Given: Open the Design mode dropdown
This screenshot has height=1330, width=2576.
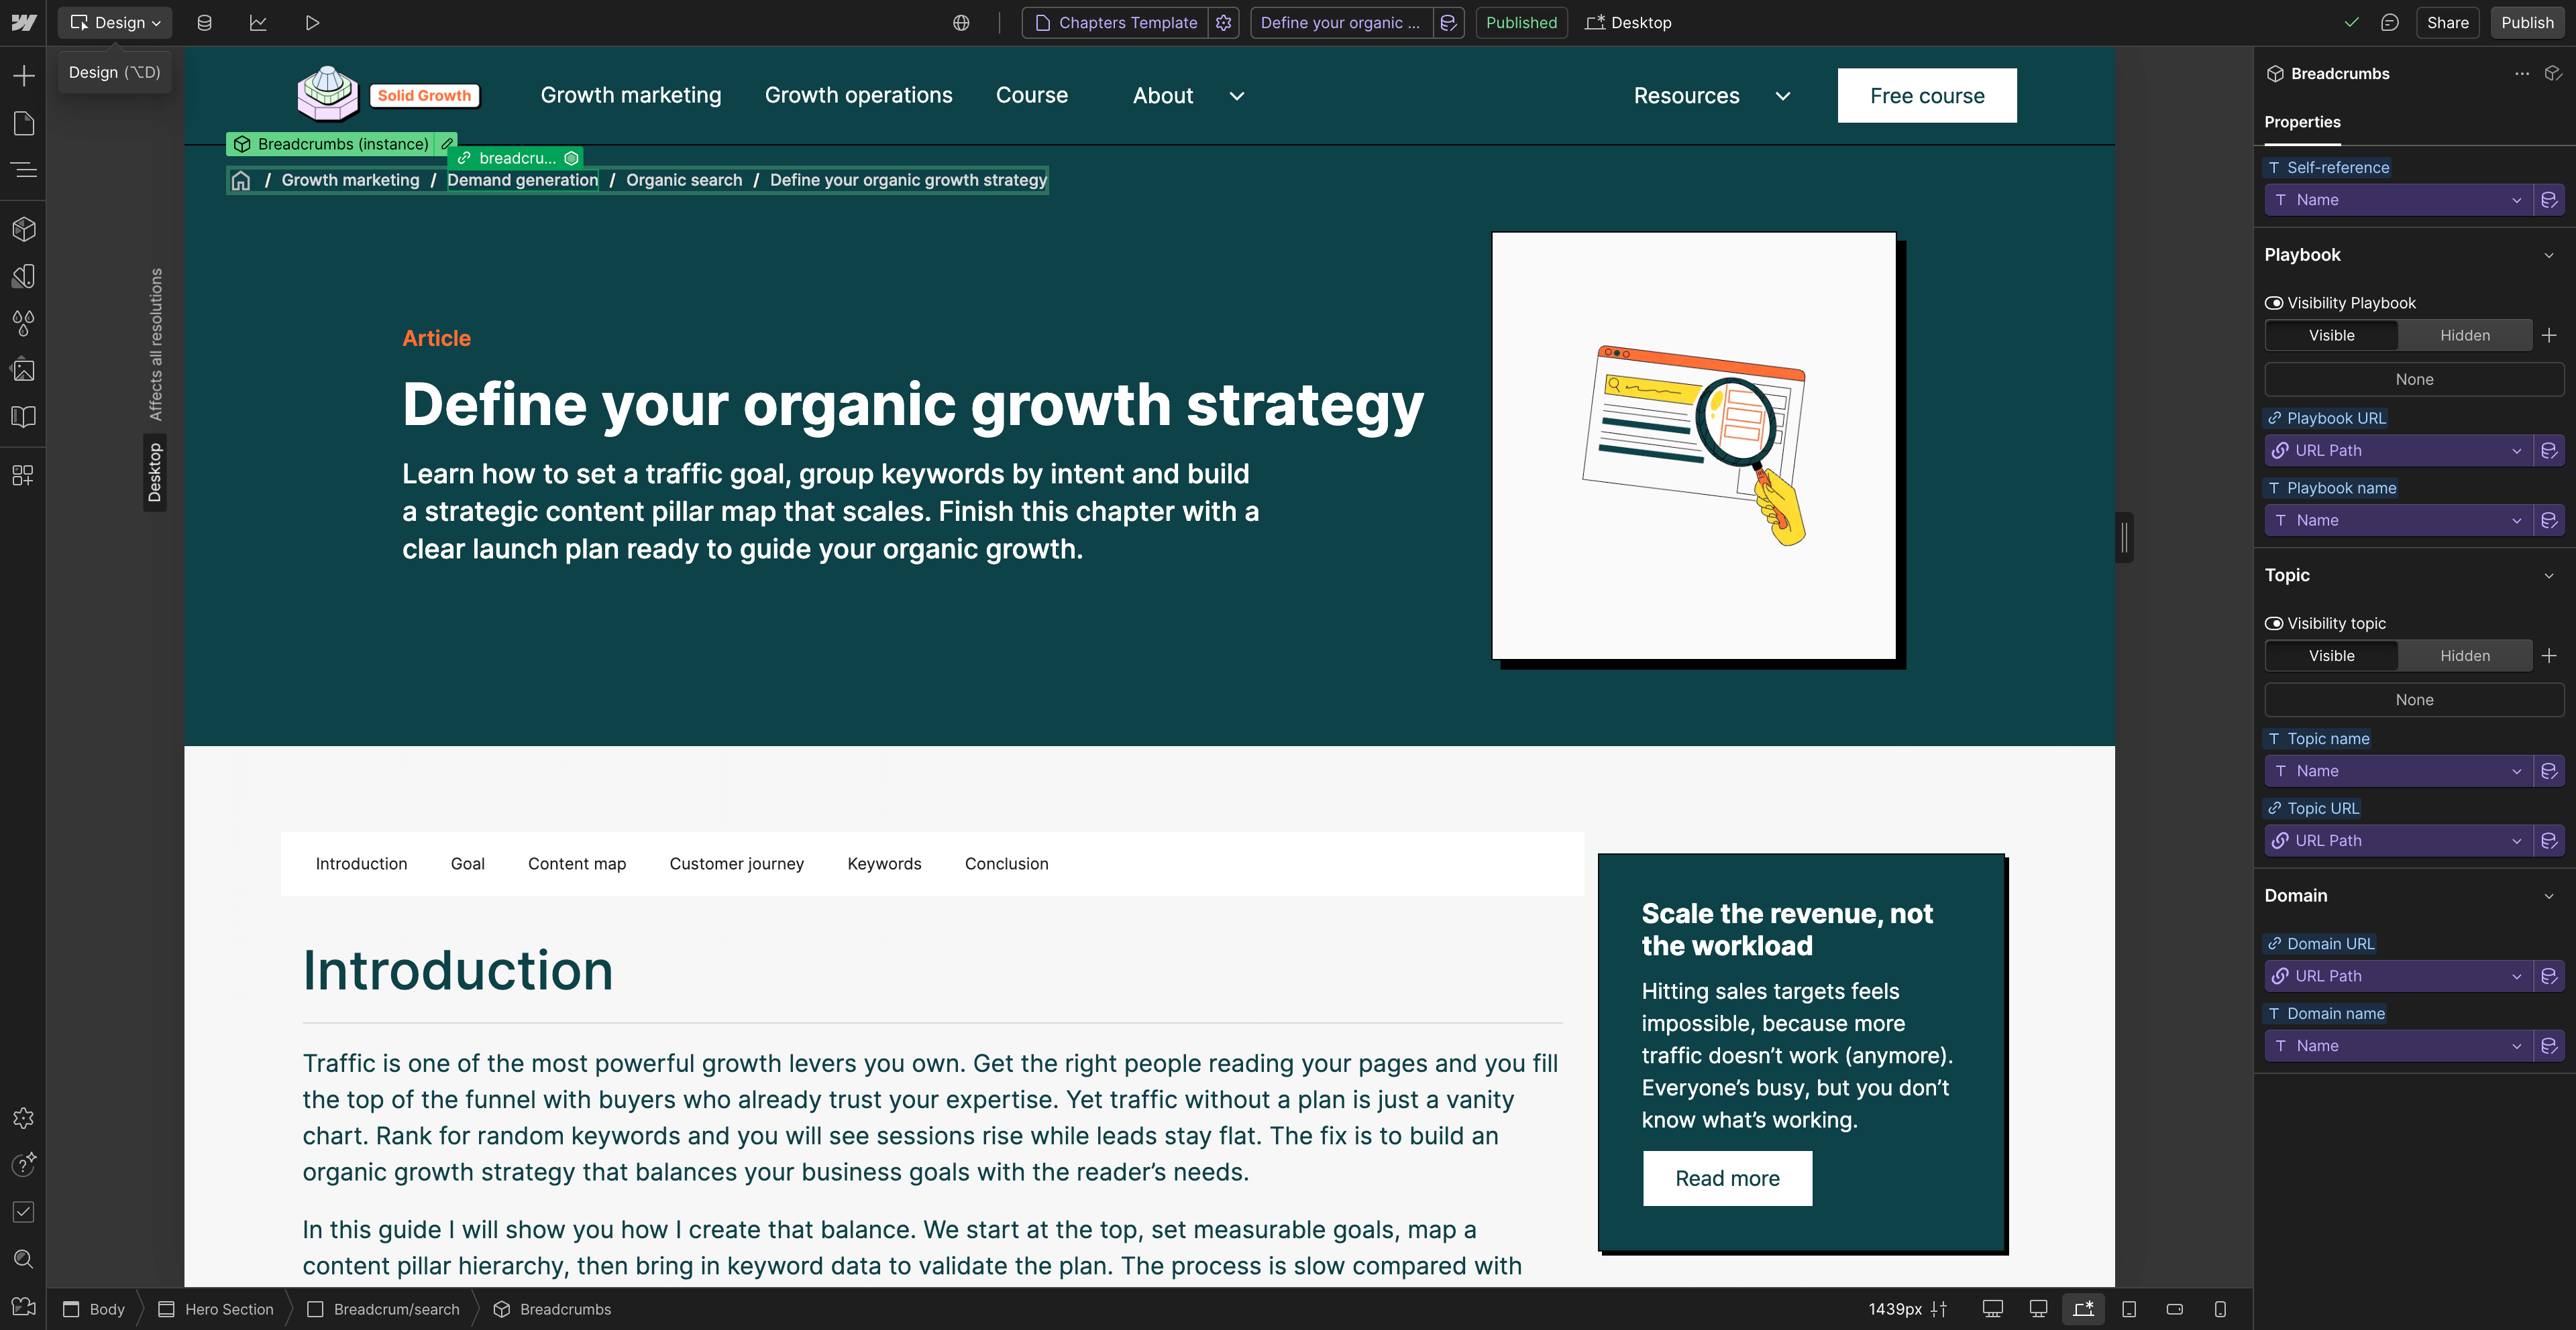Looking at the screenshot, I should click(x=115, y=22).
